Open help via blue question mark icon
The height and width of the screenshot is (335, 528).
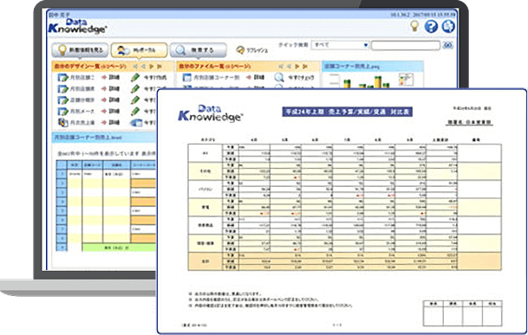coord(431,26)
